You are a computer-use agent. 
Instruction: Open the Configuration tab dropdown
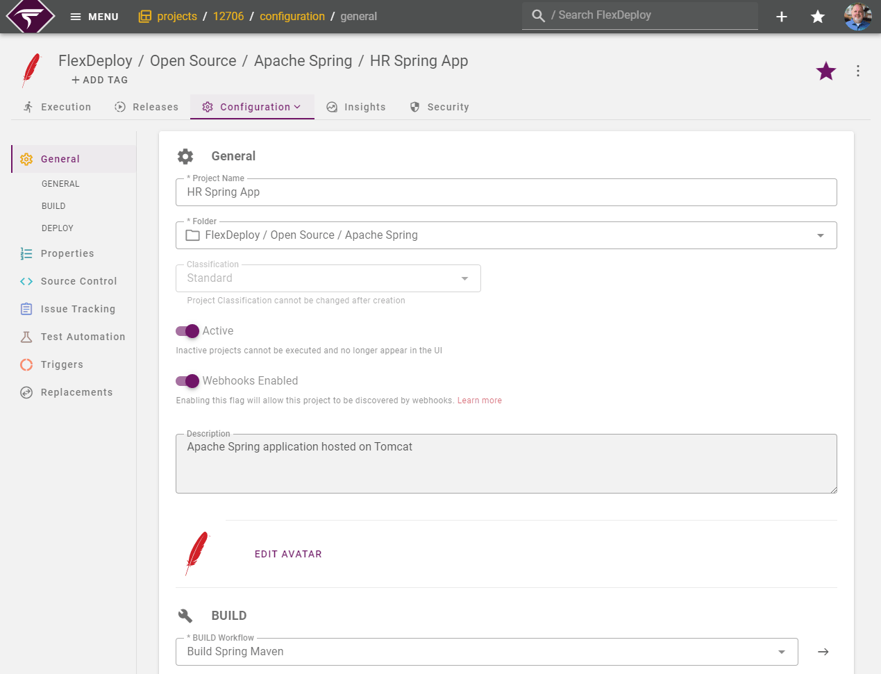[x=252, y=107]
